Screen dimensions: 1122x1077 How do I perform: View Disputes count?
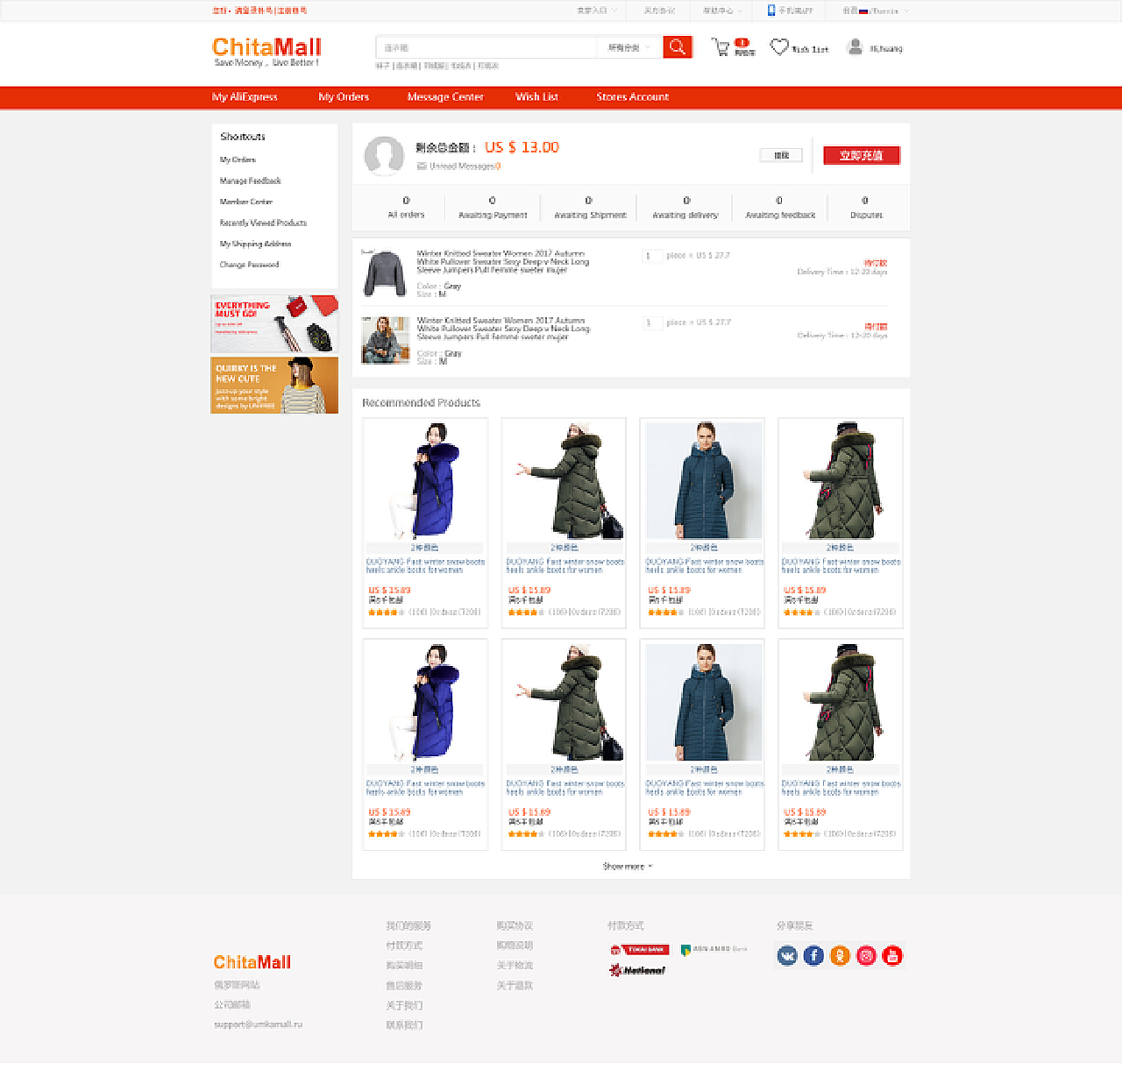(x=866, y=208)
